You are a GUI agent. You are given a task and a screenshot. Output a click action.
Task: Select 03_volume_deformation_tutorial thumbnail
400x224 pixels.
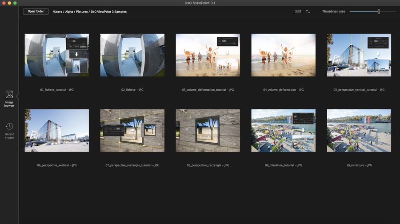[208, 55]
